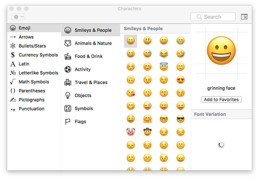Pick the rolling on floor laughing emoji
Viewport: 259px width, 179px height.
coord(180,54)
